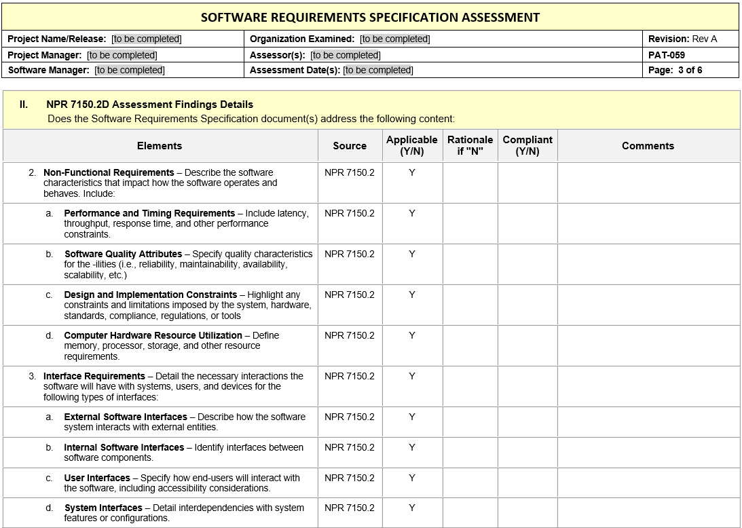Click Comments cell for System Interfaces row

[x=648, y=512]
